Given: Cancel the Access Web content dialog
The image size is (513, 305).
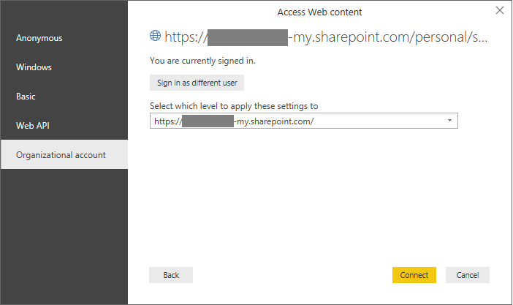Looking at the screenshot, I should [468, 275].
